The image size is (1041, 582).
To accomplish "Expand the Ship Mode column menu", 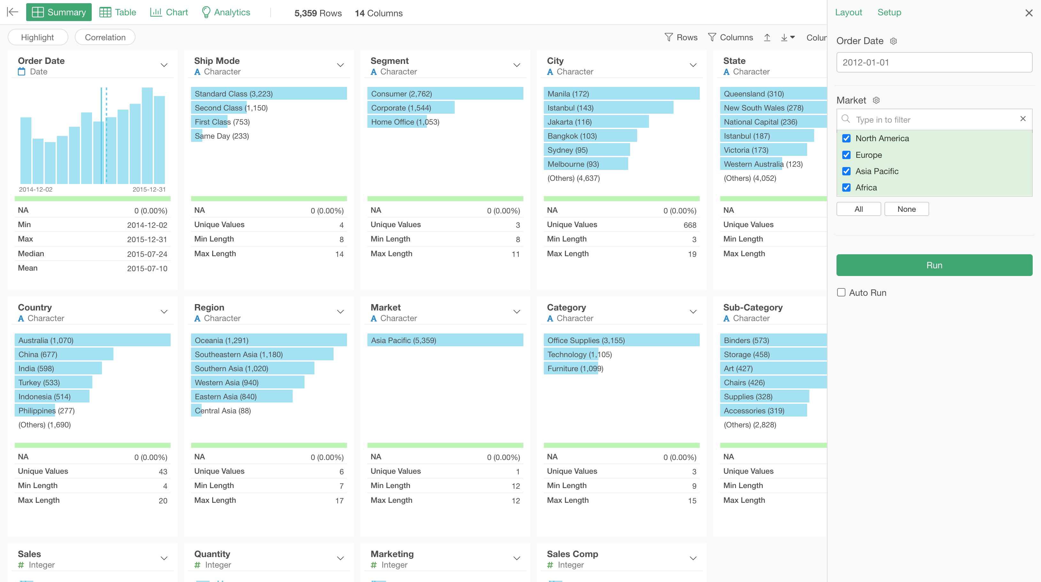I will (340, 65).
